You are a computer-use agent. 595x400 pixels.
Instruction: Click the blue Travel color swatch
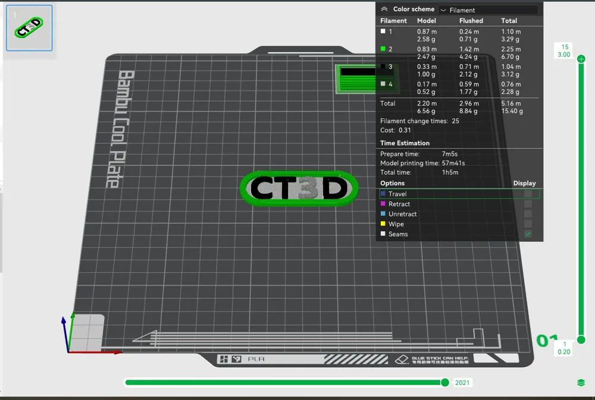384,194
